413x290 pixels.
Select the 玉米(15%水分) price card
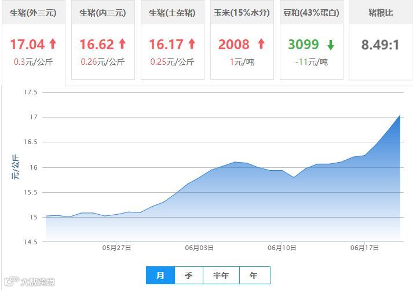(x=242, y=39)
